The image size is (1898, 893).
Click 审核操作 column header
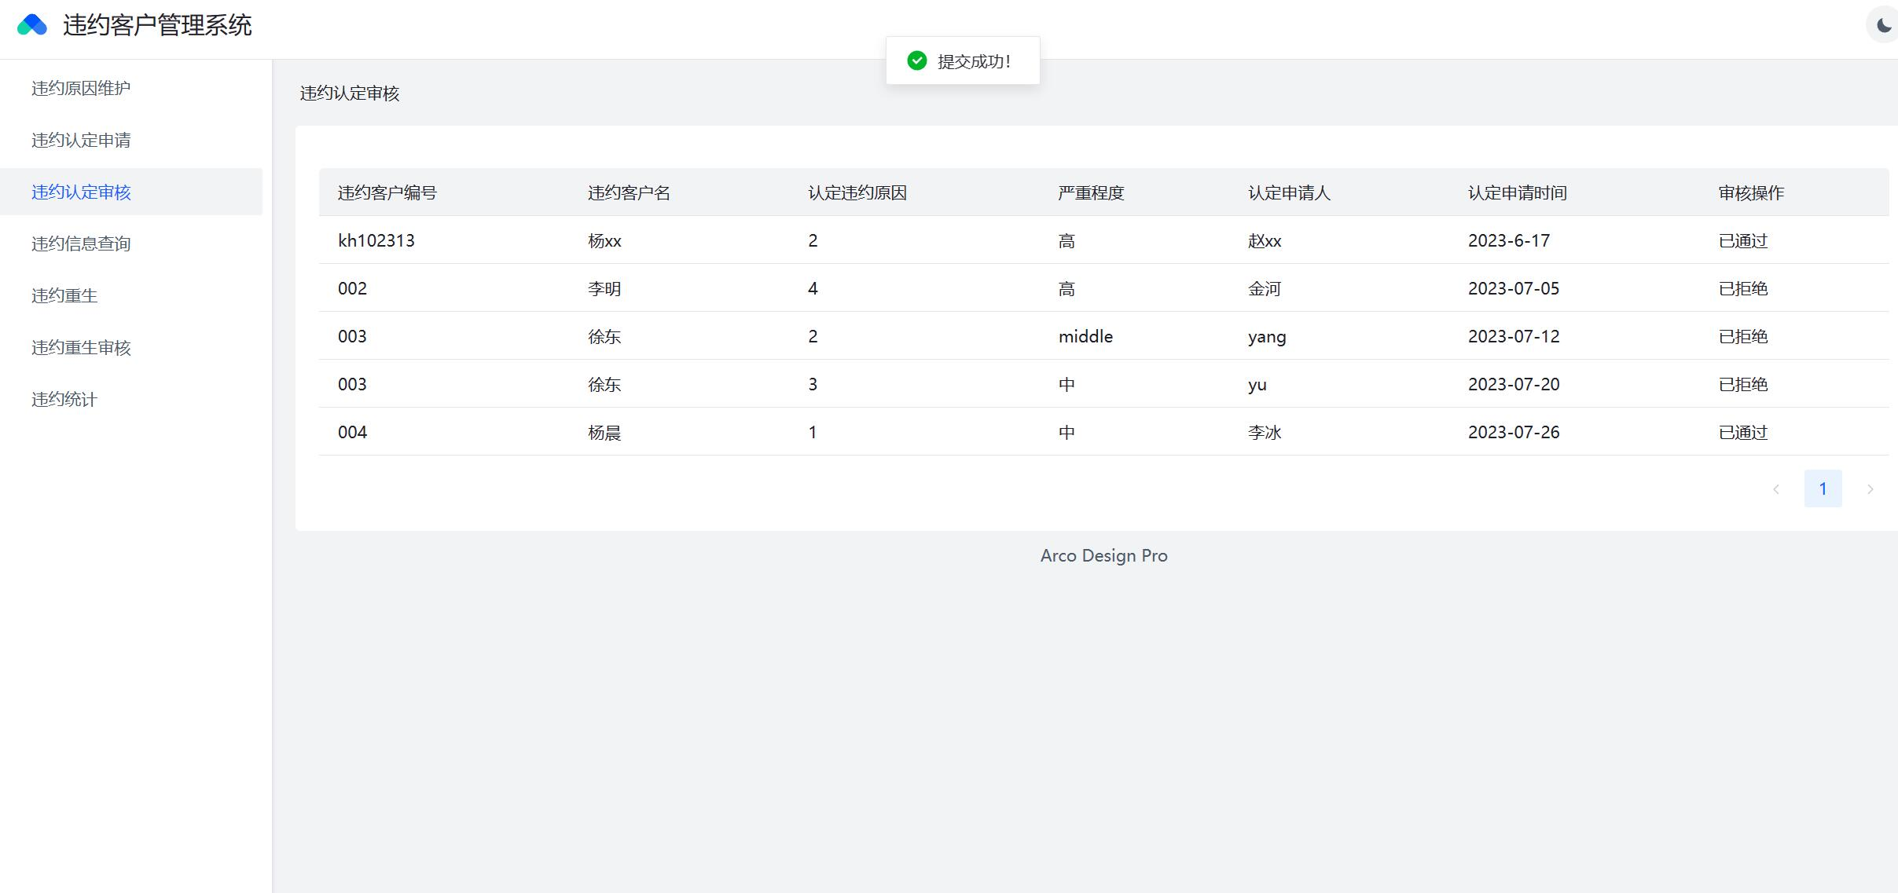coord(1750,192)
